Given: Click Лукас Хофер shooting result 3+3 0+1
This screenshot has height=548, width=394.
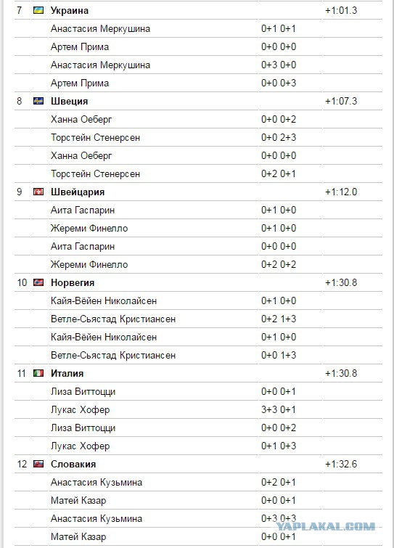Looking at the screenshot, I should click(279, 409).
